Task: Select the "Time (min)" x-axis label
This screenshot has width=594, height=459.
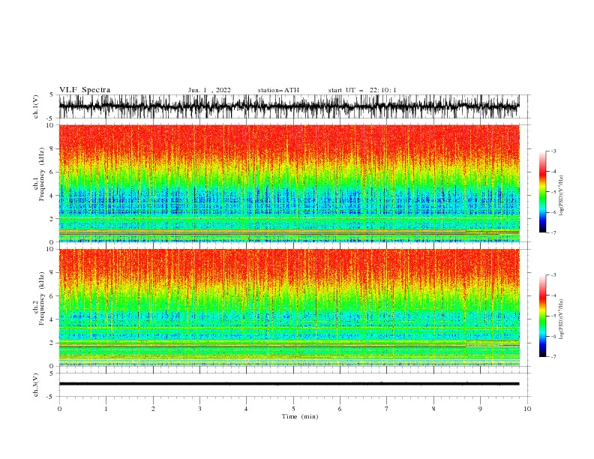Action: pyautogui.click(x=300, y=416)
